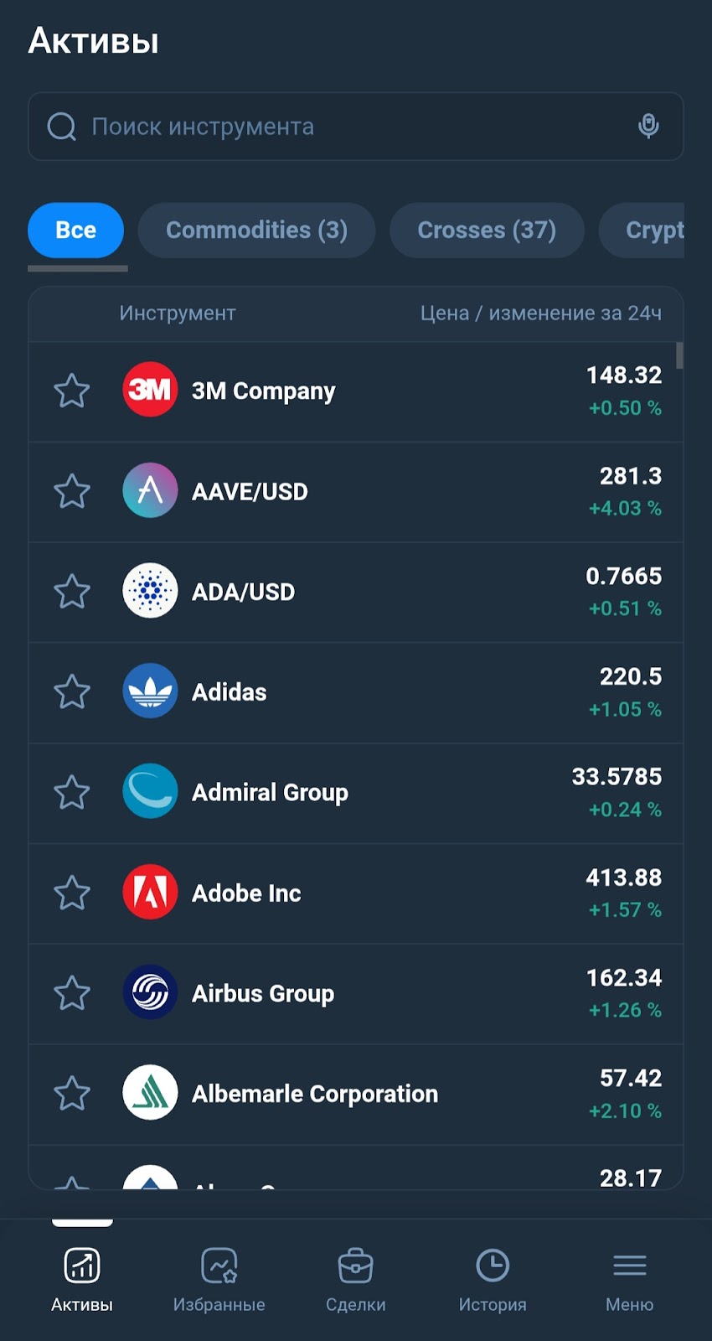Select the Commodities (3) filter tab

pos(256,230)
